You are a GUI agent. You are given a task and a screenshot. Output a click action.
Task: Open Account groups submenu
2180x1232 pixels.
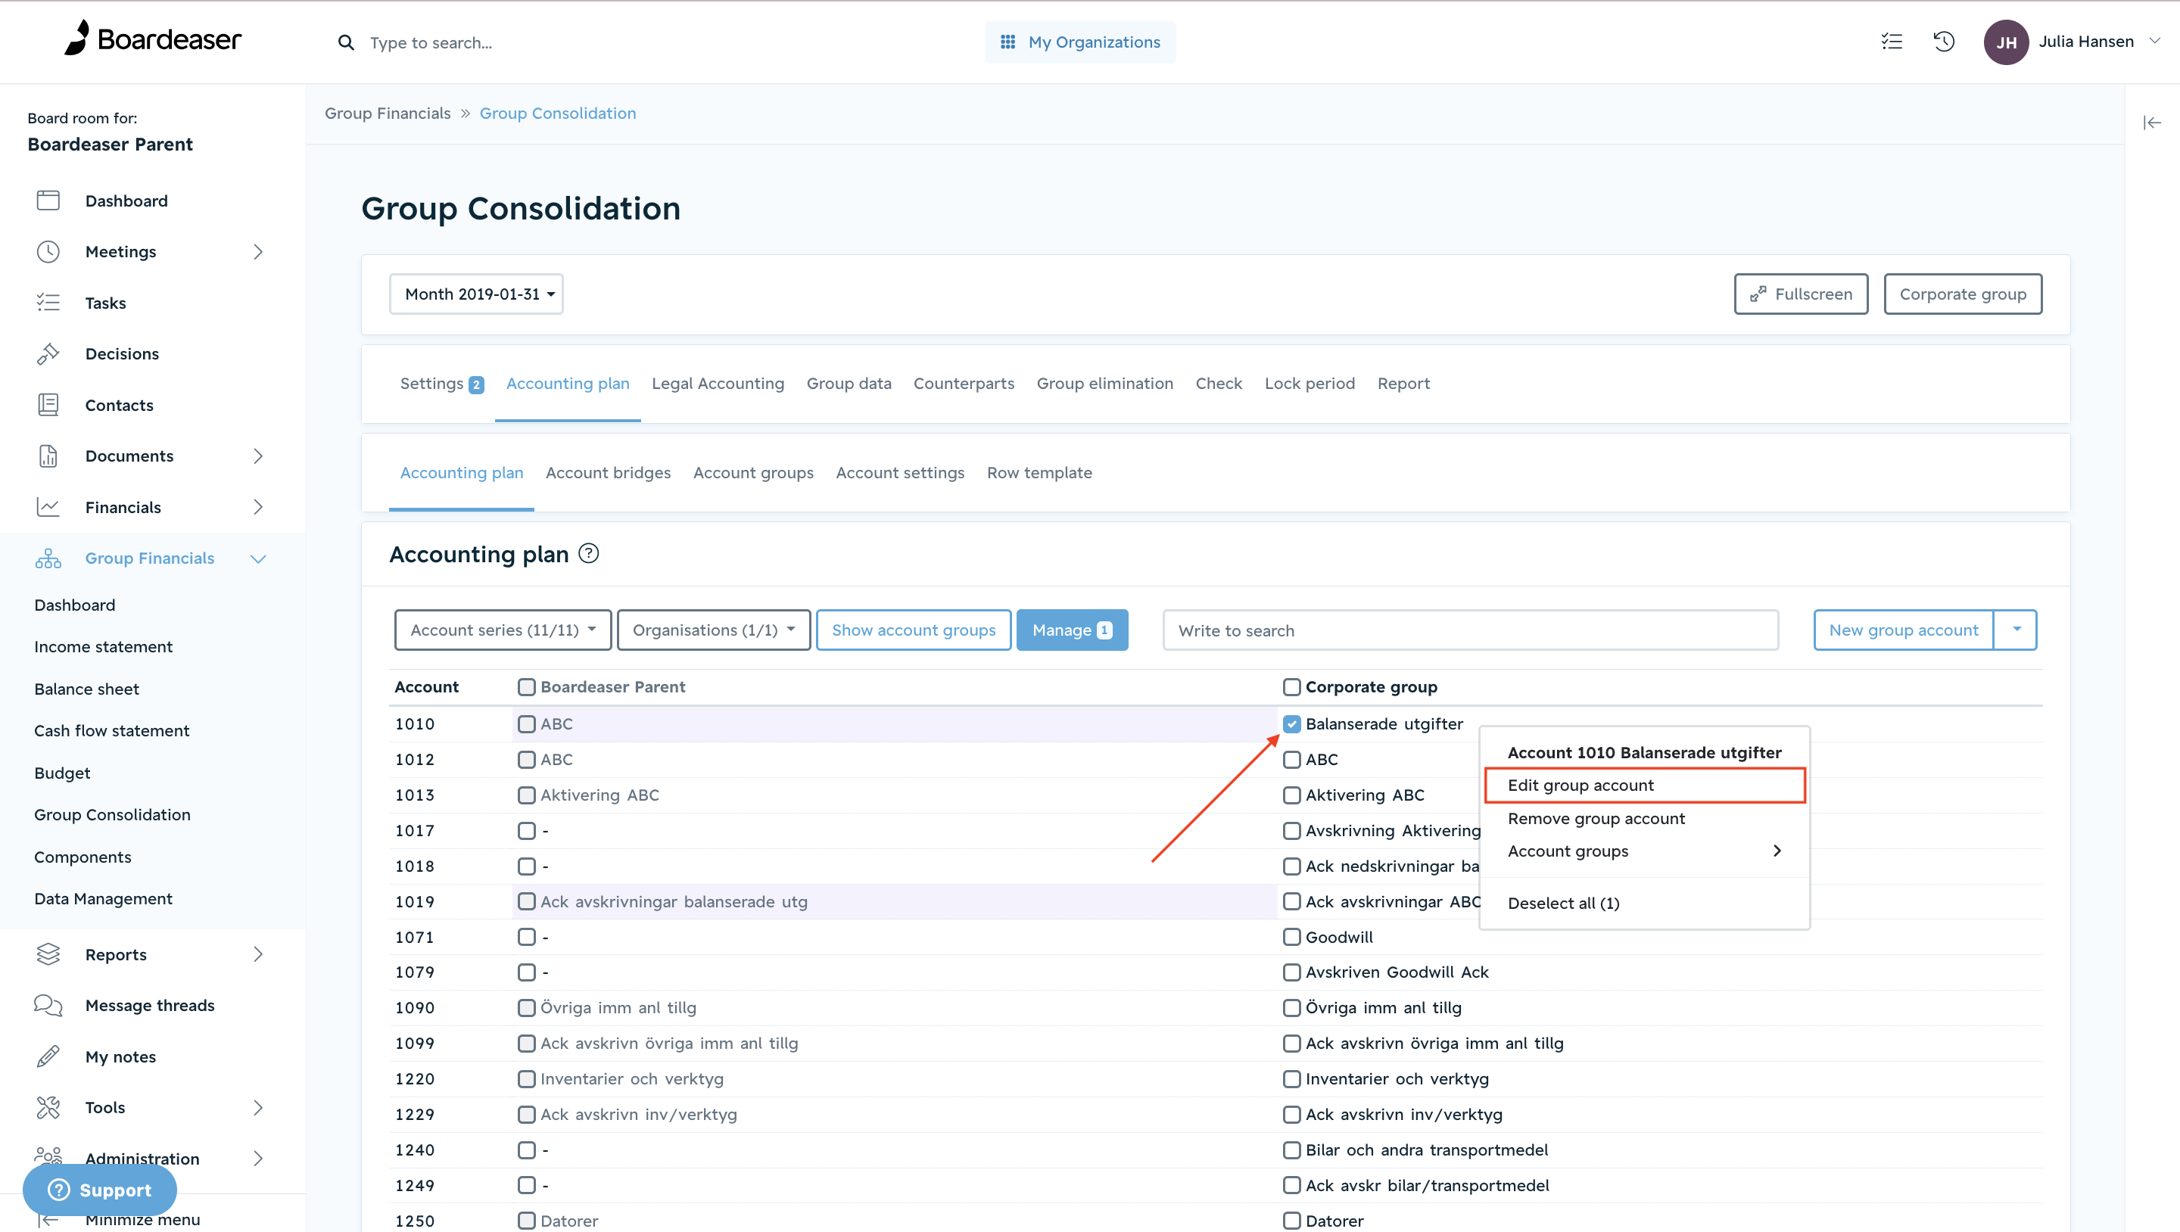(x=1644, y=851)
